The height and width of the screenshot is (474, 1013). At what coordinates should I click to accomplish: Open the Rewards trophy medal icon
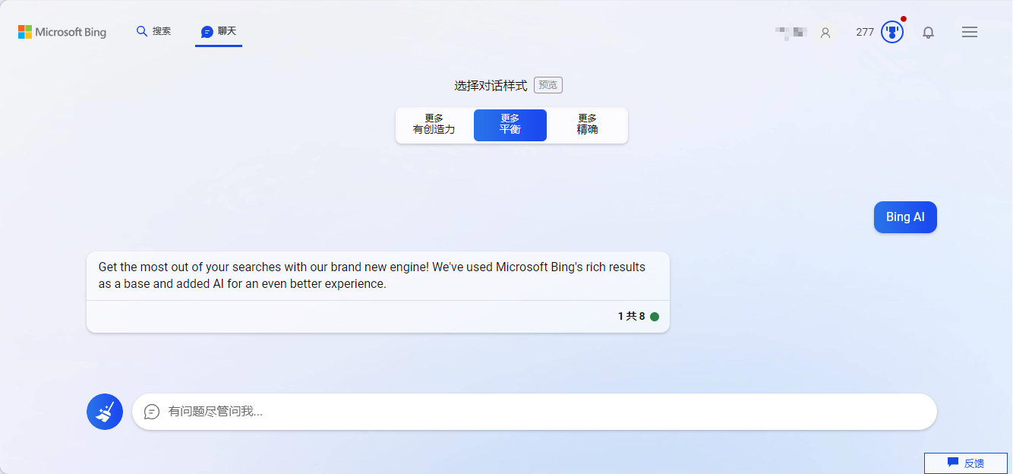click(x=892, y=32)
